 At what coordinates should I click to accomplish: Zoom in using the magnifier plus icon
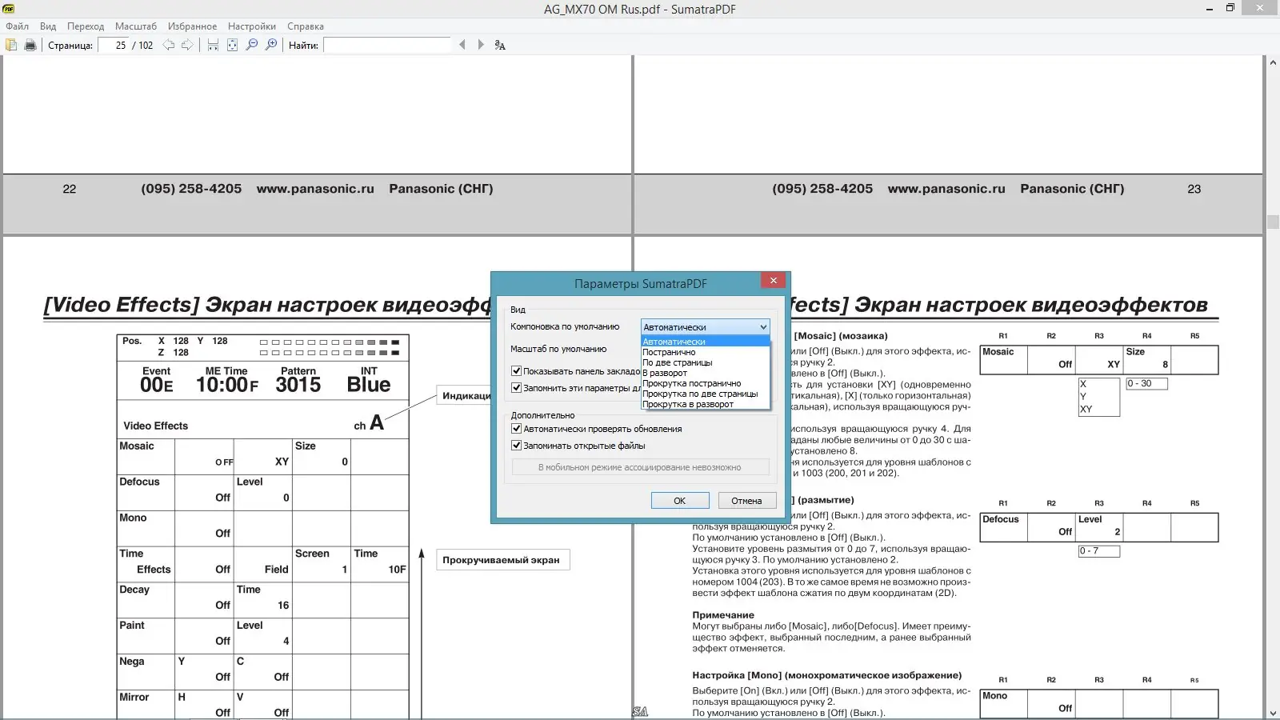(x=271, y=45)
